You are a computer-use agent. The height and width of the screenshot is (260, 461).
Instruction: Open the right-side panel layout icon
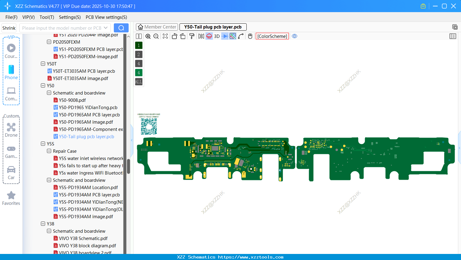point(453,36)
